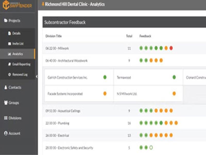206x155 pixels.
Task: Select the Clonard Construction card
Action: [x=195, y=77]
